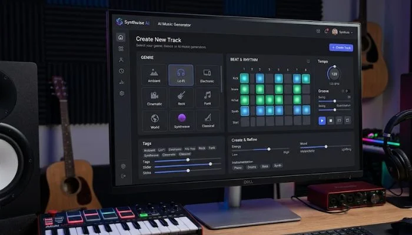Toggle the Loop playback button
Screen dimensions: 412x235
(347, 120)
